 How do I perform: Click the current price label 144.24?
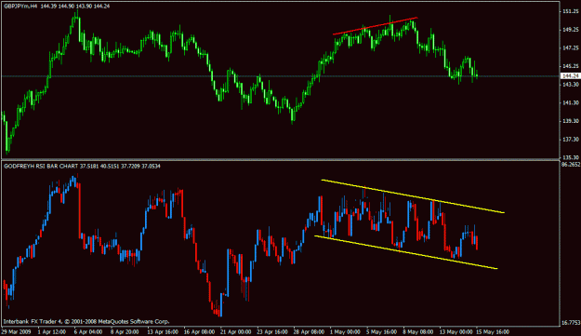coord(570,76)
